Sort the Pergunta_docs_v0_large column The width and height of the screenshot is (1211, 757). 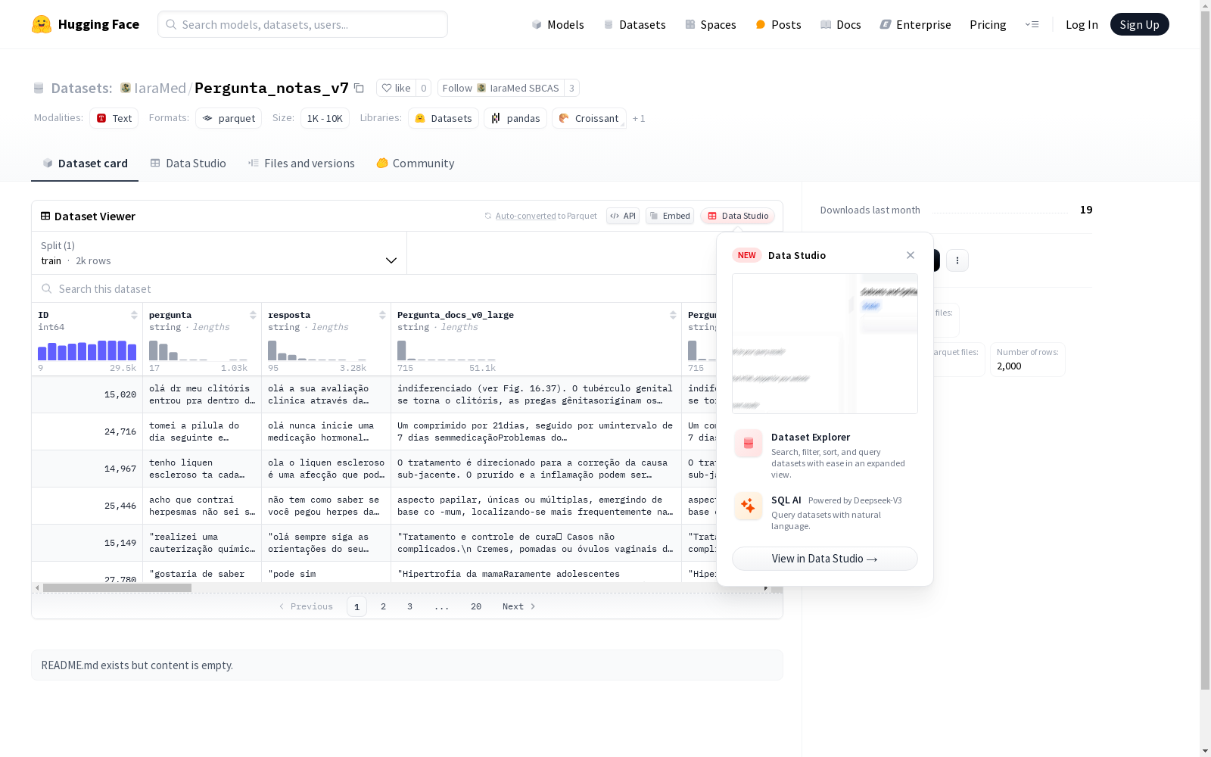tap(673, 315)
